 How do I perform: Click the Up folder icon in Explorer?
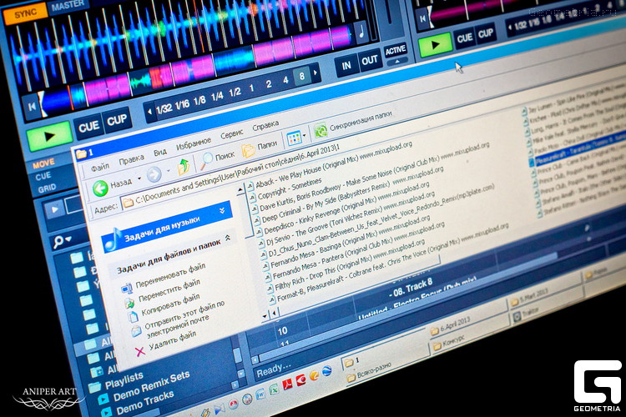[x=183, y=166]
